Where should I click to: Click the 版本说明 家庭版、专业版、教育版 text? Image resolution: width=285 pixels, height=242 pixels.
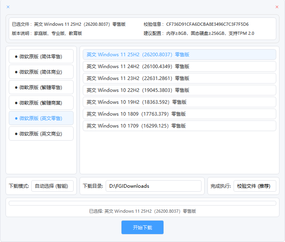58,33
